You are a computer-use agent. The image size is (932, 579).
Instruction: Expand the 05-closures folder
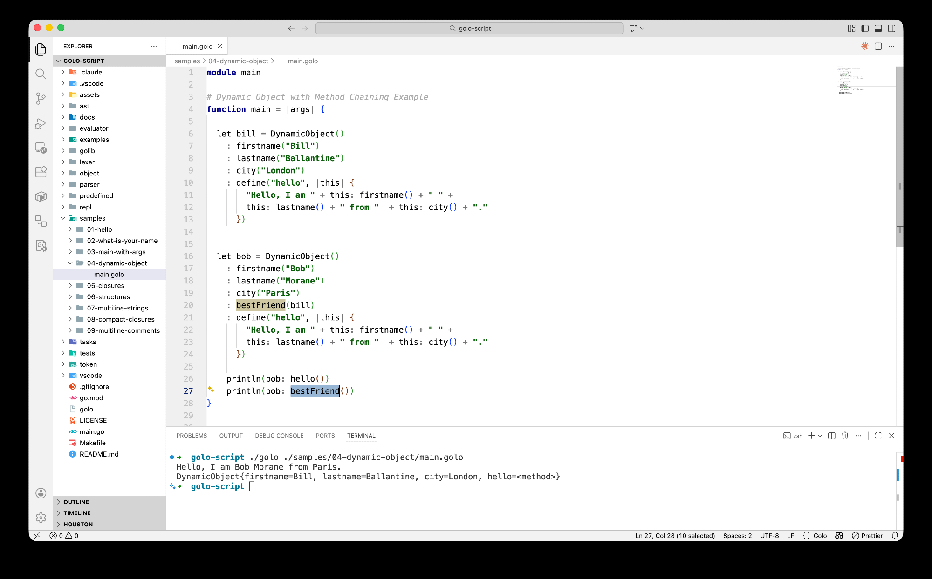click(105, 286)
